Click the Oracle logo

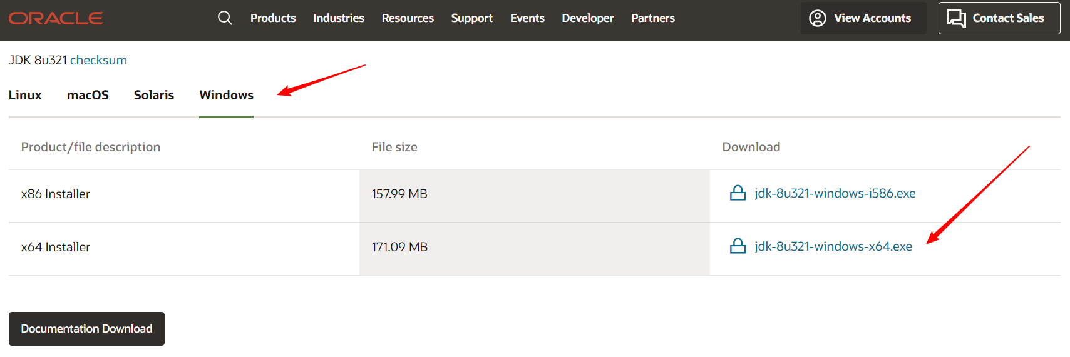[56, 18]
